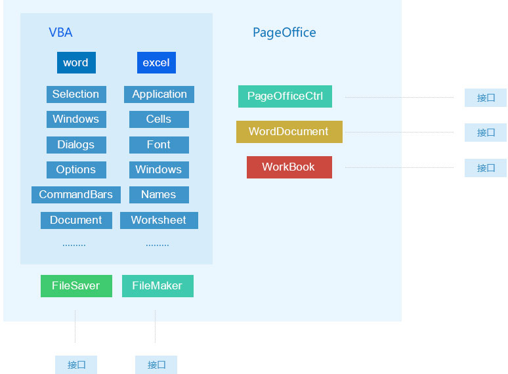Select the Selection box under word
This screenshot has width=508, height=374.
[x=76, y=94]
